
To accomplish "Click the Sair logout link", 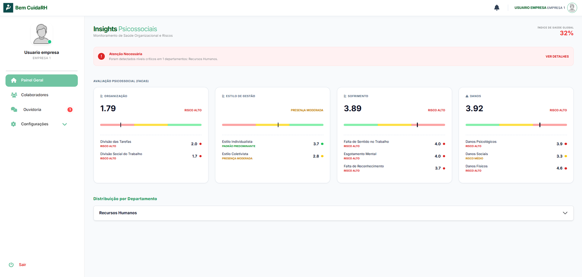I will (23, 265).
